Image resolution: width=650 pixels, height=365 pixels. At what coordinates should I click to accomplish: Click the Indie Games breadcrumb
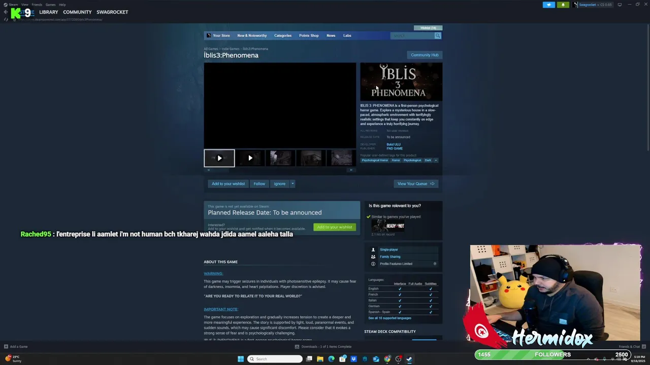[231, 49]
